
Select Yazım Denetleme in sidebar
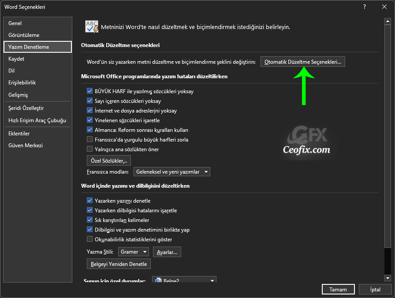[38, 47]
